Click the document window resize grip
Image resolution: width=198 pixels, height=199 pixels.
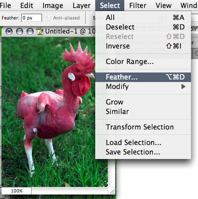coord(112,191)
